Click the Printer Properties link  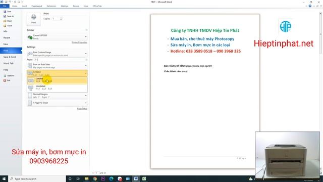coord(79,42)
